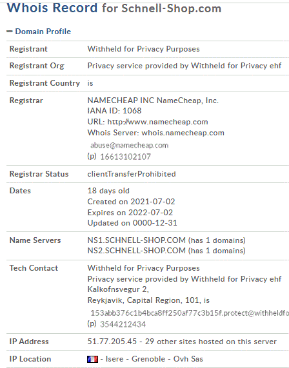Open the http://www.namecheap.com registrar URL
The image size is (289, 368).
click(157, 122)
